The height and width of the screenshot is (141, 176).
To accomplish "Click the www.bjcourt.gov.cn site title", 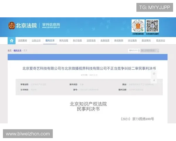I will 51,27.
